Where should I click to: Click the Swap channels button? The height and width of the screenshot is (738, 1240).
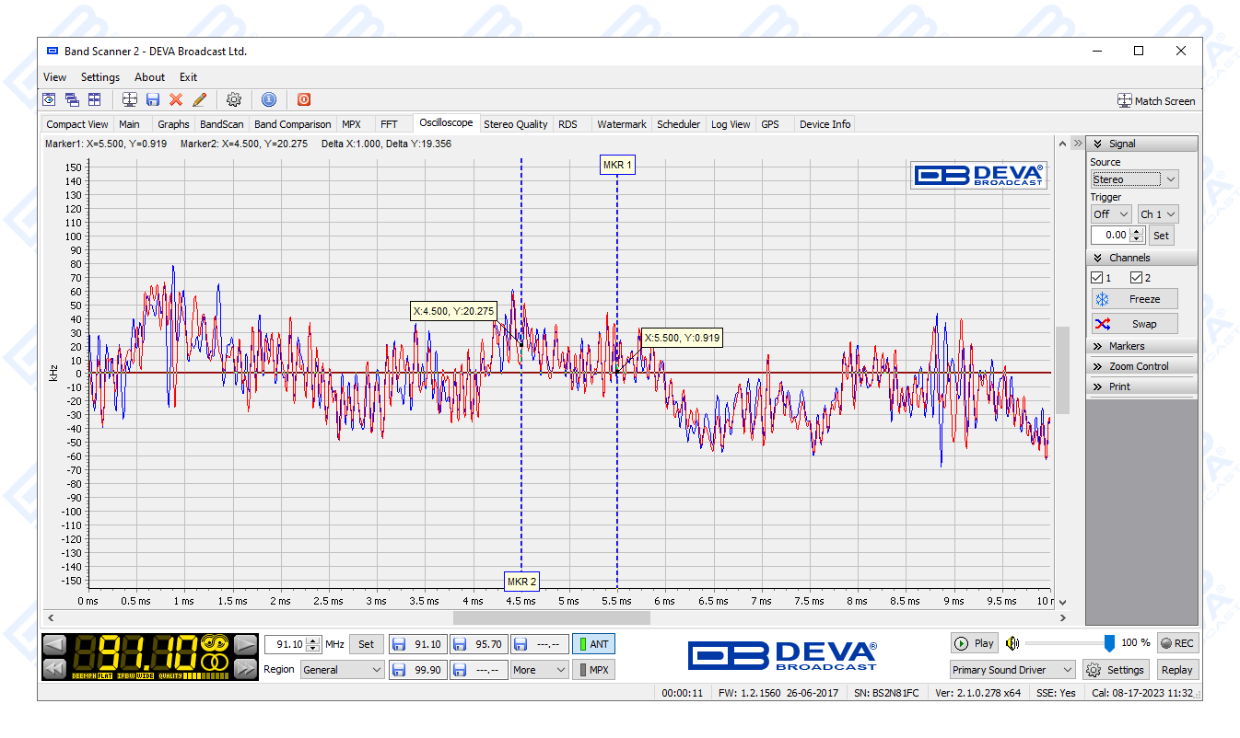coord(1135,324)
